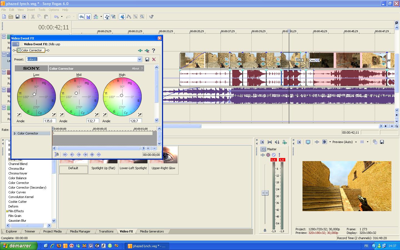Choose Upper-Right Glow preset thumbnail
400x250 pixels.
163,160
